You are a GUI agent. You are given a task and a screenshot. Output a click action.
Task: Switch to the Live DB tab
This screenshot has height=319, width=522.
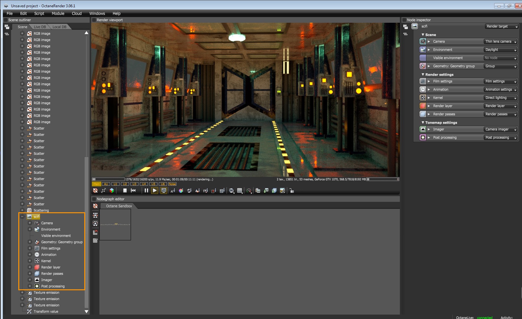pyautogui.click(x=40, y=27)
